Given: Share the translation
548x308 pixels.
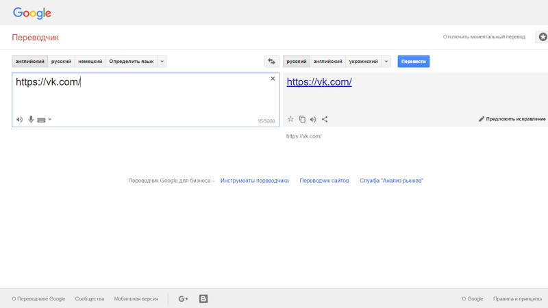Looking at the screenshot, I should pyautogui.click(x=325, y=119).
